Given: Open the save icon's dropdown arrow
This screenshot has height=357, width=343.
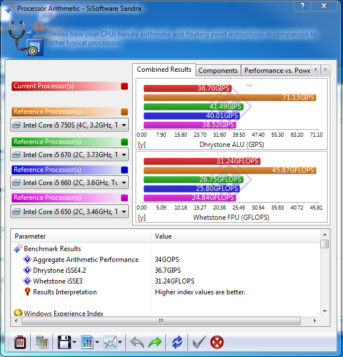Looking at the screenshot, I should point(74,342).
